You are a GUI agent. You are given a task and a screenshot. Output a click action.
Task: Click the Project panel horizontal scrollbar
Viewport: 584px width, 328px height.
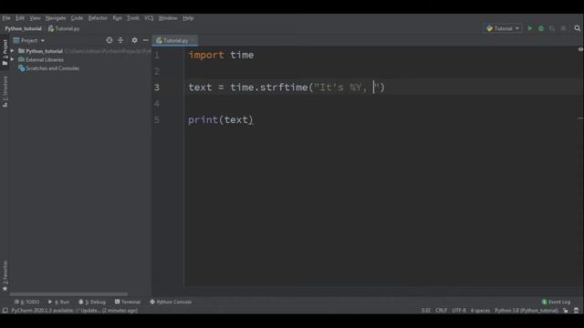(69, 293)
